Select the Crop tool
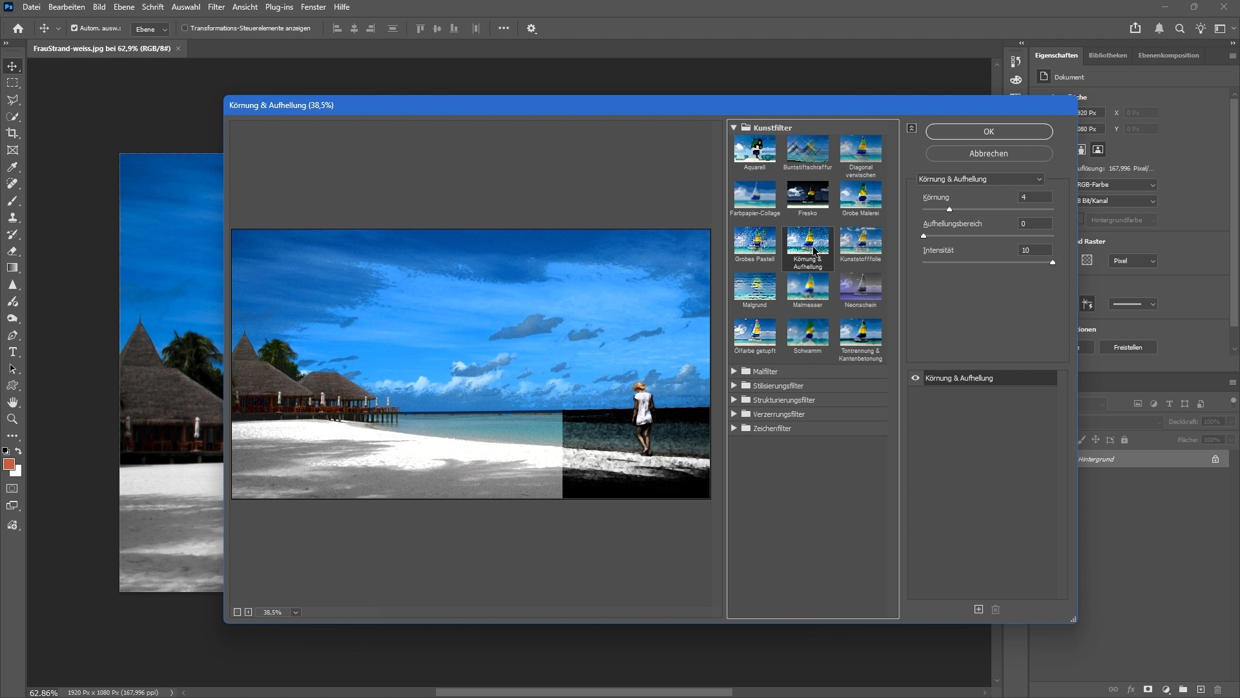The image size is (1240, 698). [12, 133]
